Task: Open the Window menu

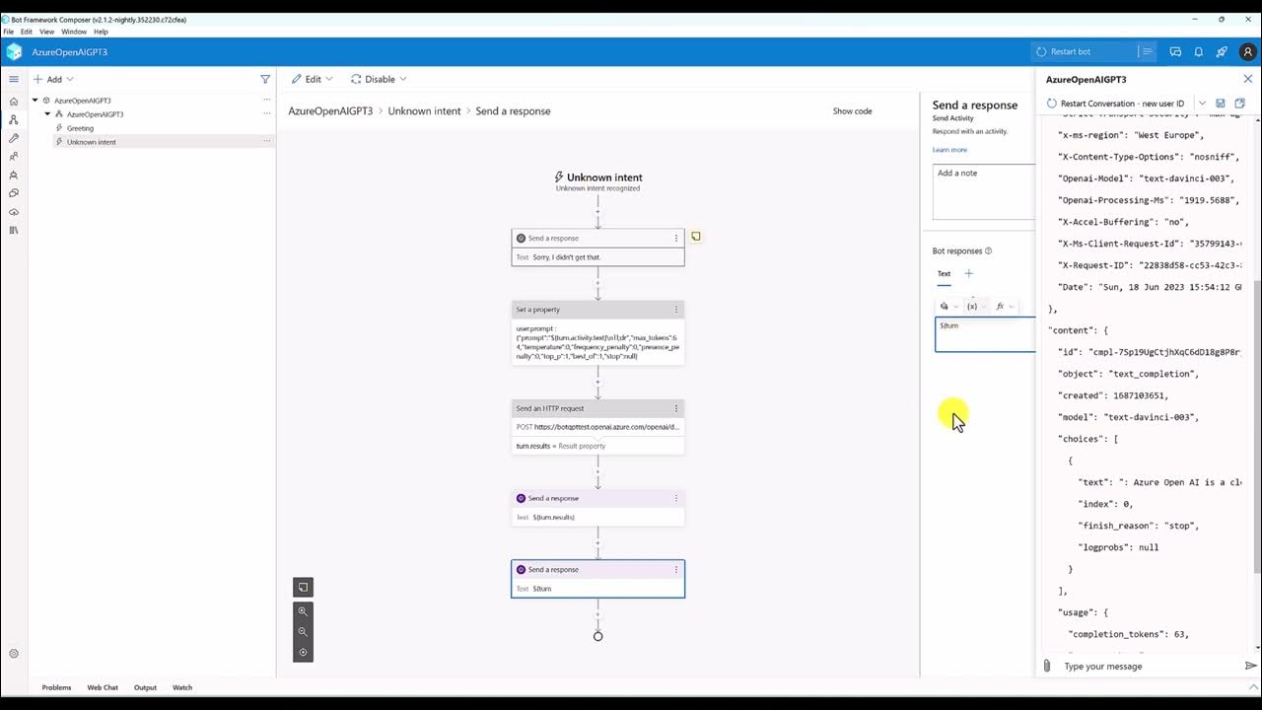Action: tap(74, 32)
